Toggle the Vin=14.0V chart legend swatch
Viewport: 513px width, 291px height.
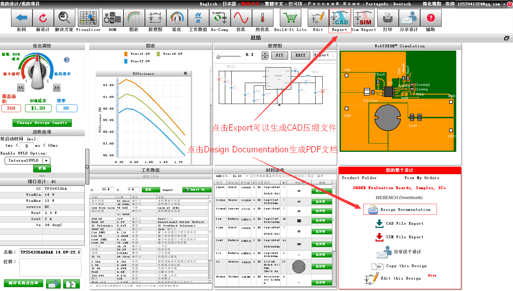tap(126, 54)
